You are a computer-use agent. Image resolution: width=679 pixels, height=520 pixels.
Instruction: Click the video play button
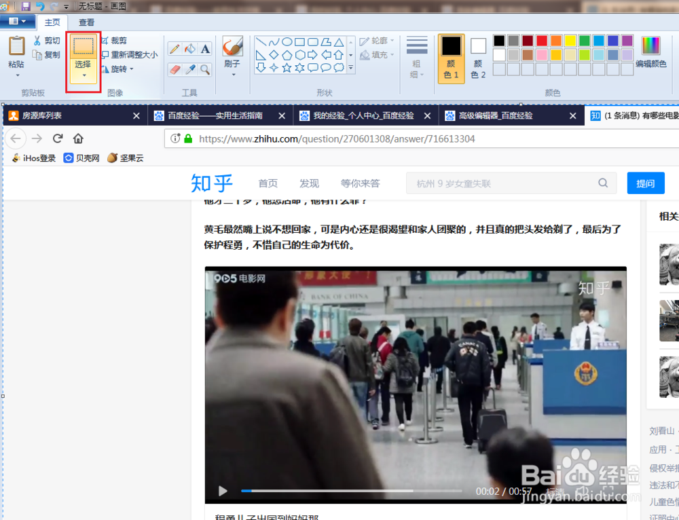point(223,491)
